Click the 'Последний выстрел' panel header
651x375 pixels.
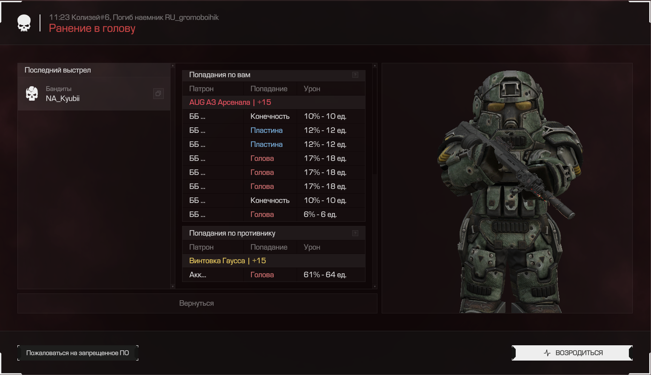[94, 70]
